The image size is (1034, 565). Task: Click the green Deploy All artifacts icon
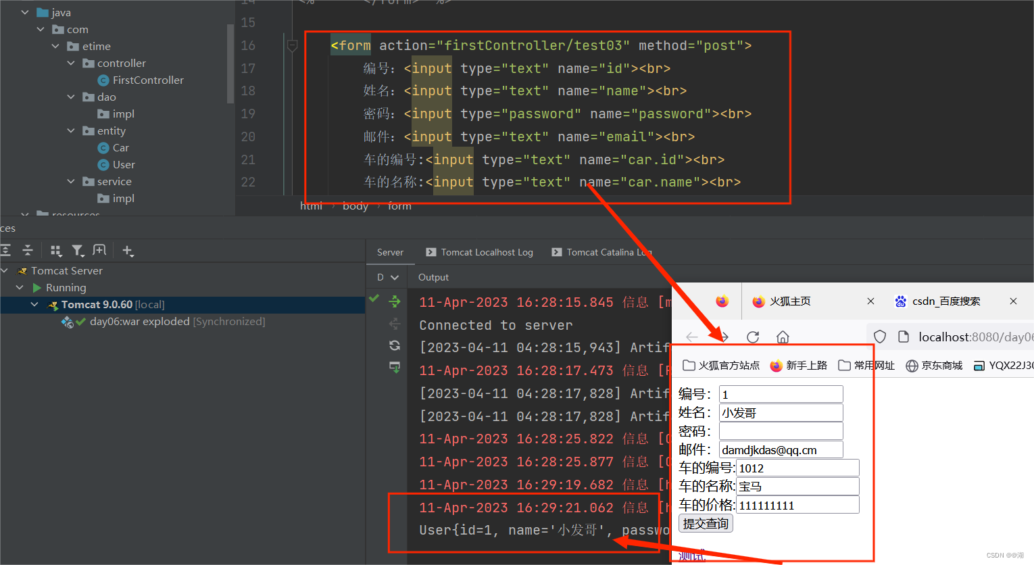pos(395,302)
